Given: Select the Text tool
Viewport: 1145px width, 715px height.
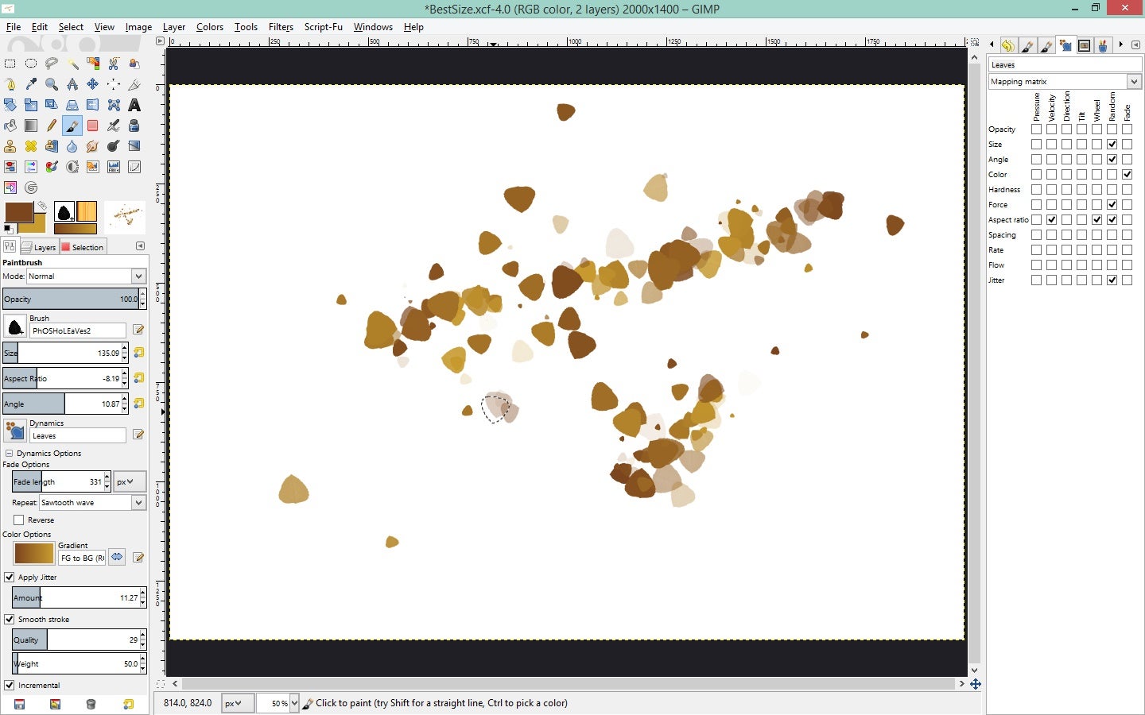Looking at the screenshot, I should point(134,104).
